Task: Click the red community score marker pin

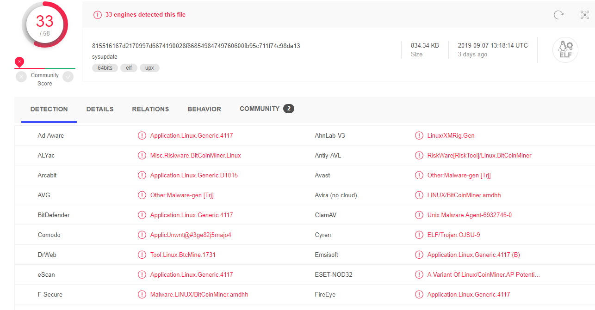Action: pyautogui.click(x=19, y=62)
